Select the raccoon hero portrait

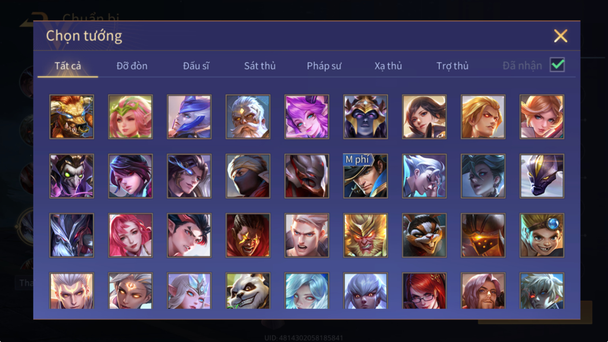click(x=424, y=235)
